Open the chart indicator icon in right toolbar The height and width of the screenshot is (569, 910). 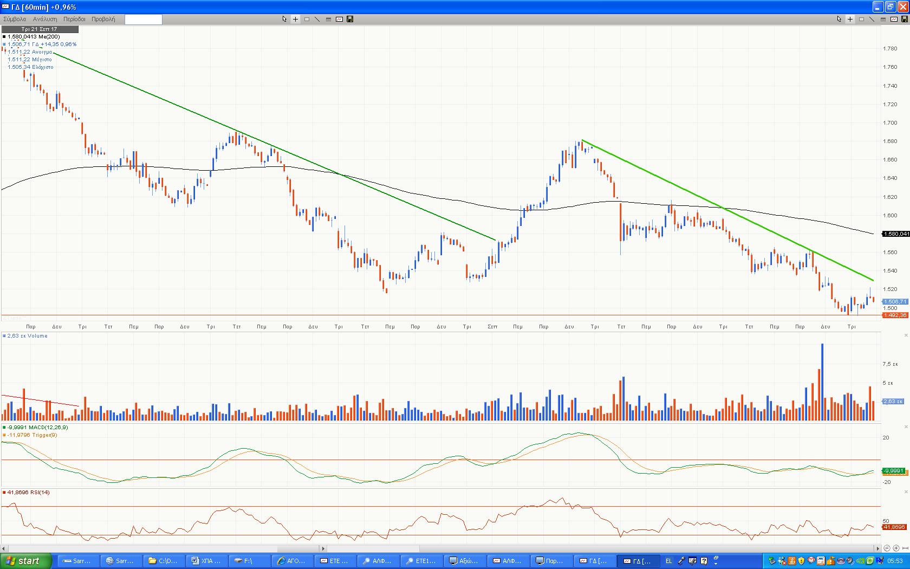point(893,19)
